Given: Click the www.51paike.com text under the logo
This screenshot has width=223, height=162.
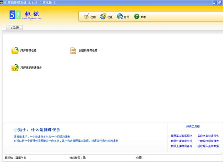Looking at the screenshot, I should (32, 18).
